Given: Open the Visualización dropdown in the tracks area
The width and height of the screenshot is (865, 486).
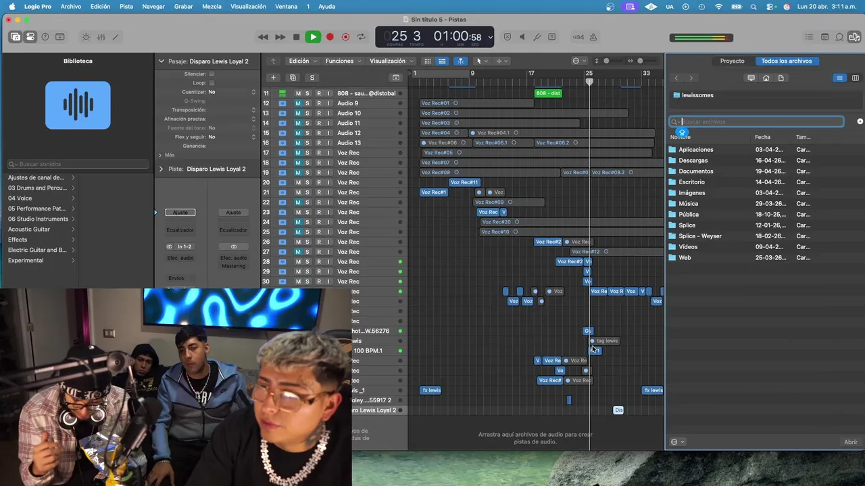Looking at the screenshot, I should tap(392, 61).
